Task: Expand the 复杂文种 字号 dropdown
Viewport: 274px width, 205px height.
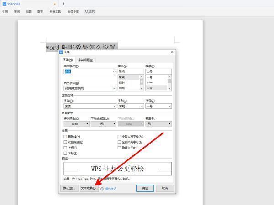Action: [x=169, y=106]
